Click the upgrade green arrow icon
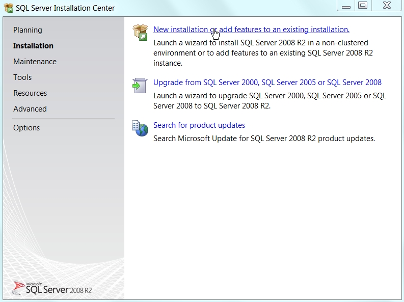 (140, 86)
